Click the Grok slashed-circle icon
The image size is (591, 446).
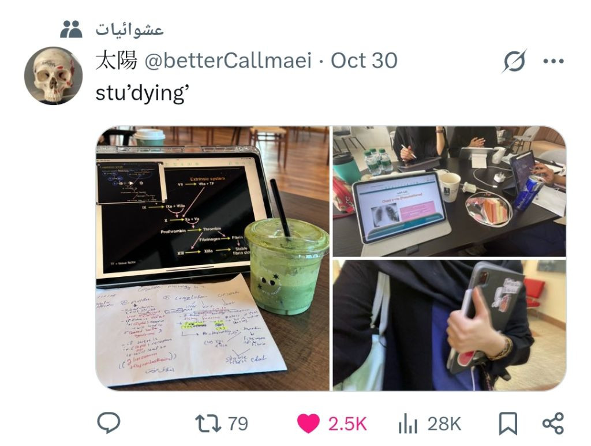click(514, 61)
